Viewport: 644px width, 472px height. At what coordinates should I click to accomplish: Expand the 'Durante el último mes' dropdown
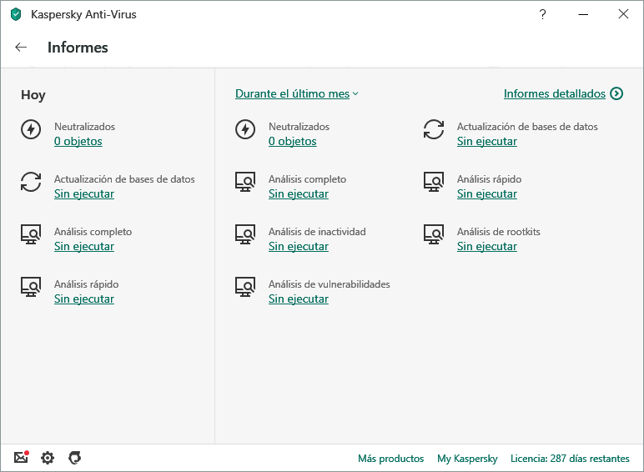[x=296, y=93]
